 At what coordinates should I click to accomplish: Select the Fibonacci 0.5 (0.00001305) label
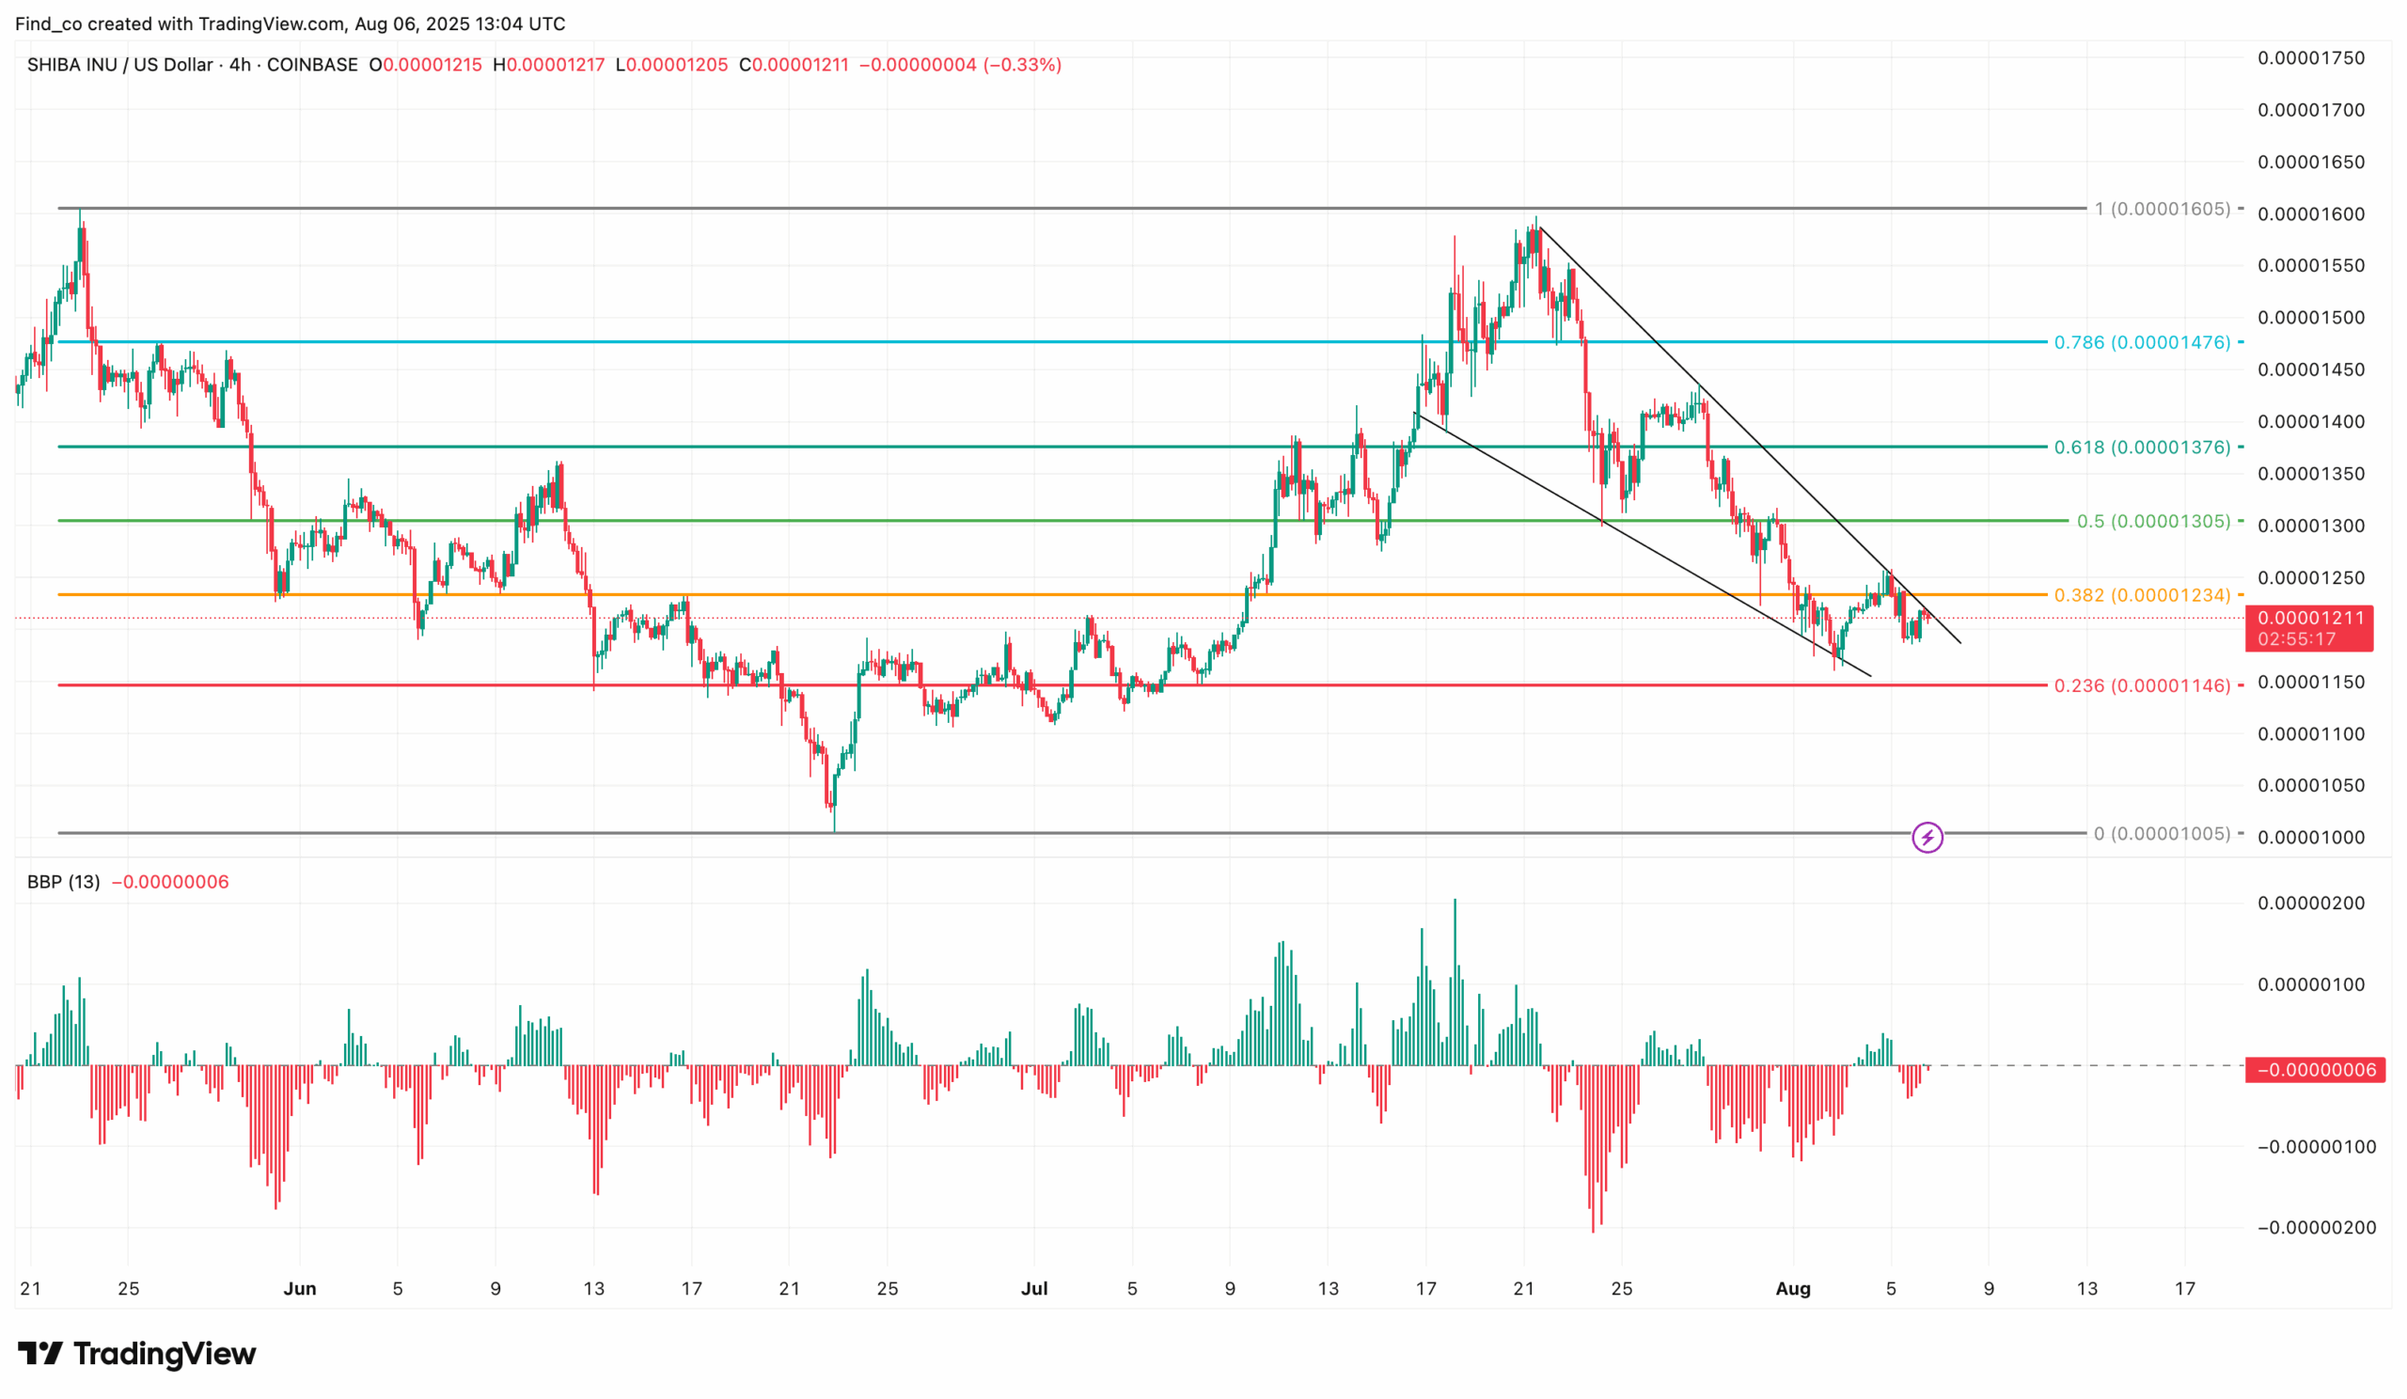tap(2154, 521)
